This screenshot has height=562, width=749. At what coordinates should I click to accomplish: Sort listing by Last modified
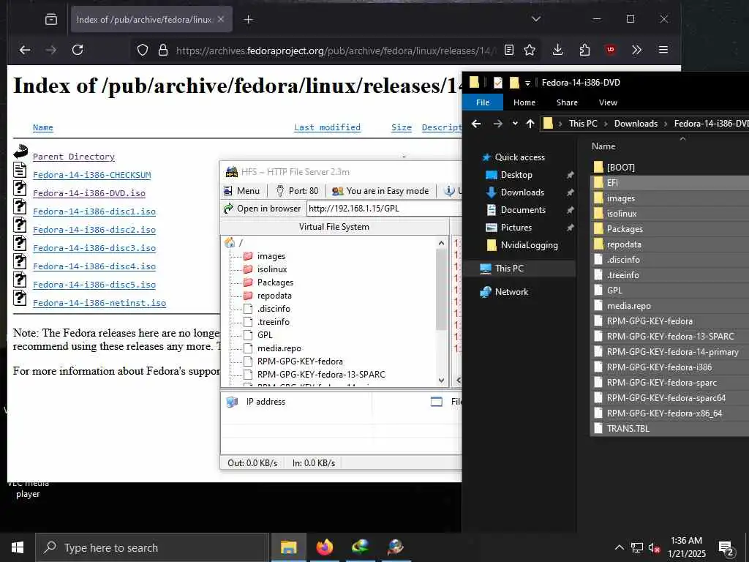pos(327,127)
